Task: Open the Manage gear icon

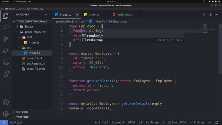Action: [x=6, y=114]
